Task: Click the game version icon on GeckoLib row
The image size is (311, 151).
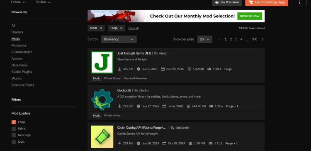Action: 211,106
